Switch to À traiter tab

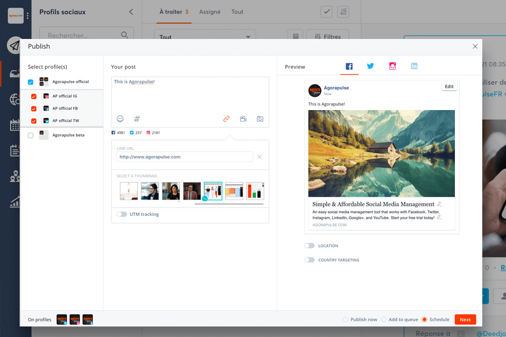(x=174, y=12)
